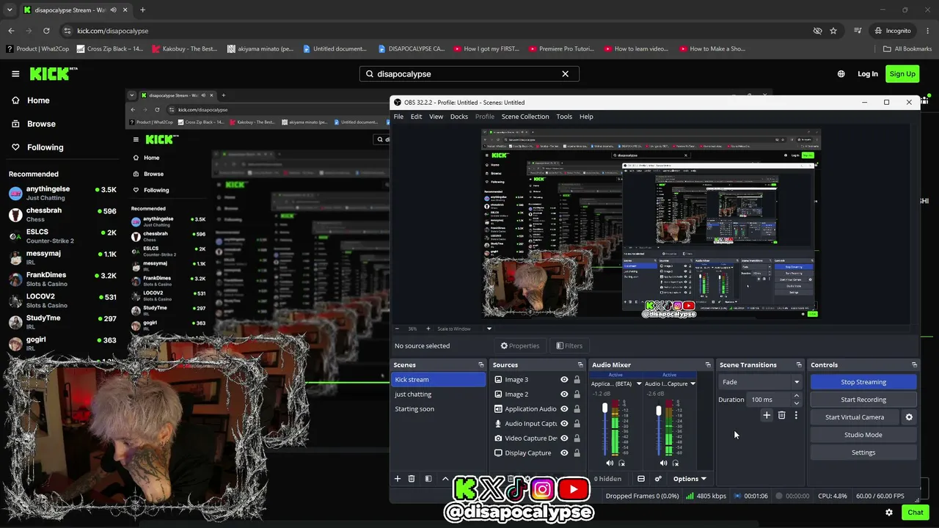This screenshot has width=939, height=528.
Task: Open the OBS Edit menu
Action: [416, 117]
